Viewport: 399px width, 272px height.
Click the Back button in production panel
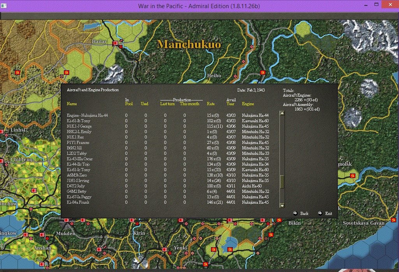tap(304, 214)
